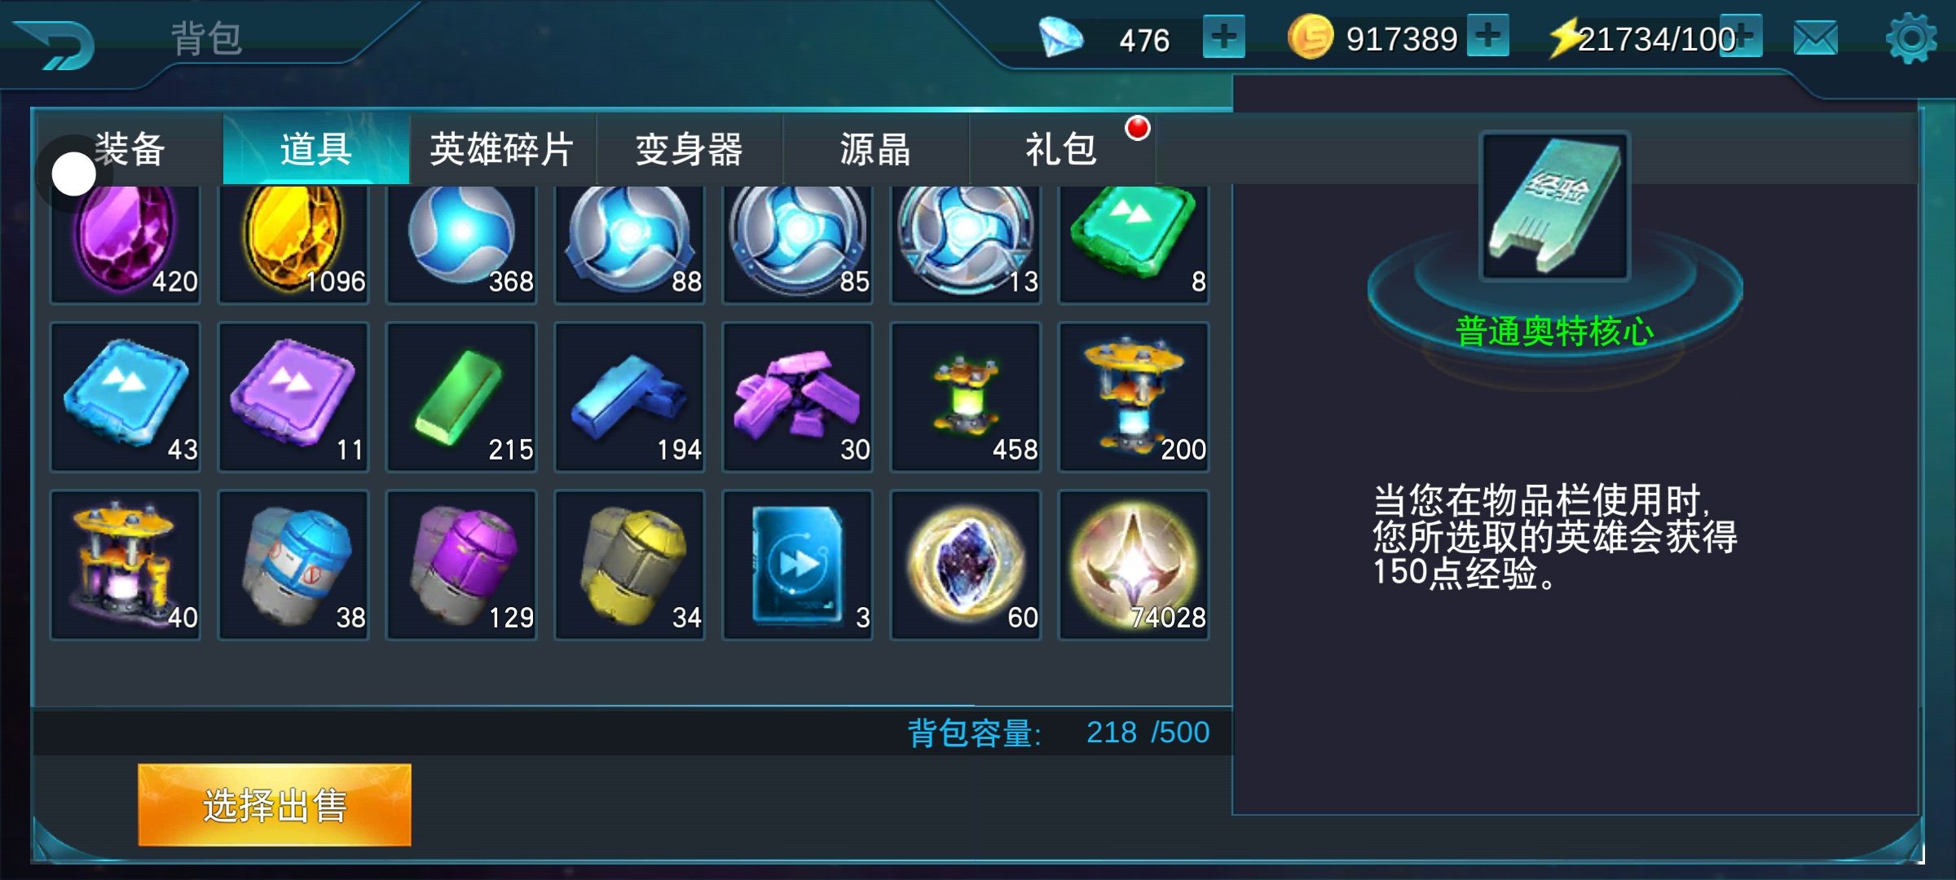Viewport: 1956px width, 880px height.
Task: Tap the 普通奥特核心 item preview image
Action: pos(1555,206)
